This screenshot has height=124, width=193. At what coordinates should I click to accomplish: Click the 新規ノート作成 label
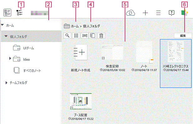tap(81, 70)
